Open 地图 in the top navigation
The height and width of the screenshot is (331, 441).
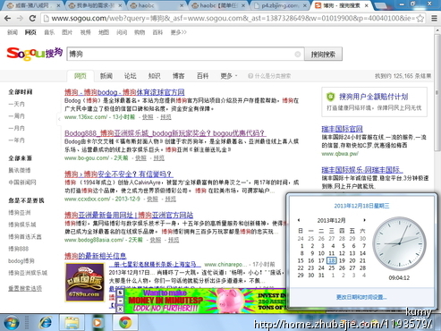[x=104, y=32]
